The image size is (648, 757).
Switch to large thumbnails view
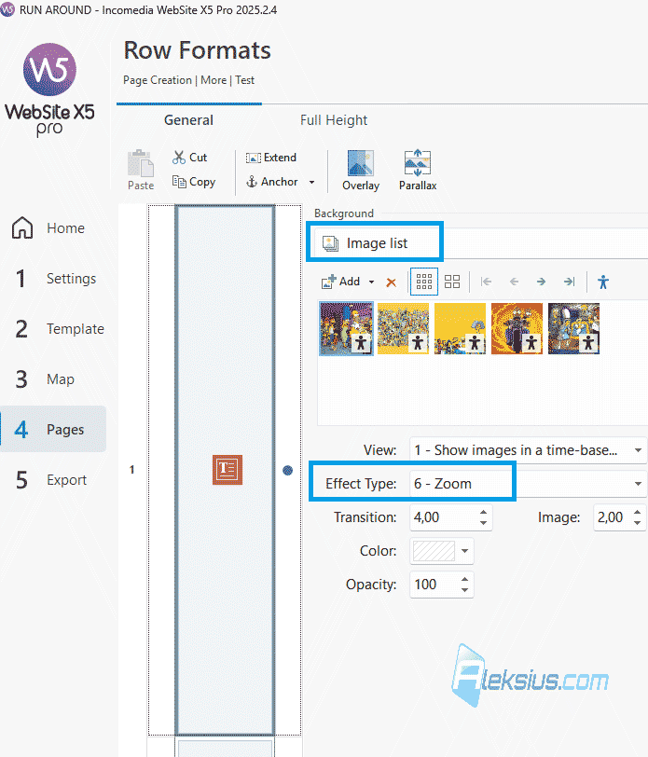(452, 282)
